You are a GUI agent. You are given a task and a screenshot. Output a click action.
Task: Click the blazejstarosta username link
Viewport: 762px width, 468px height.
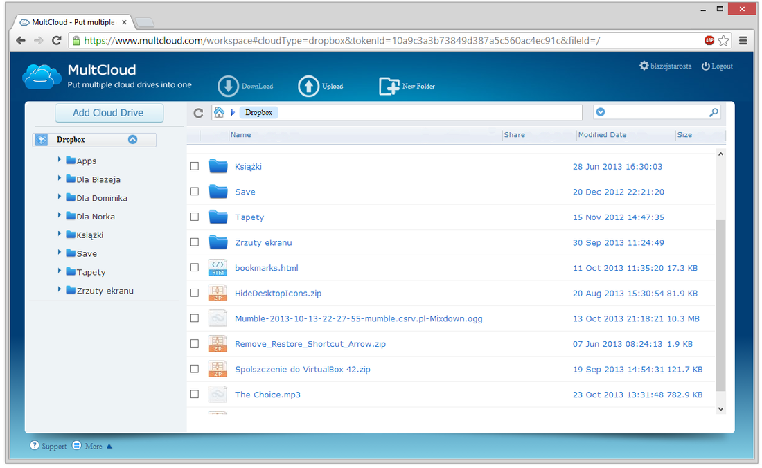(x=671, y=66)
